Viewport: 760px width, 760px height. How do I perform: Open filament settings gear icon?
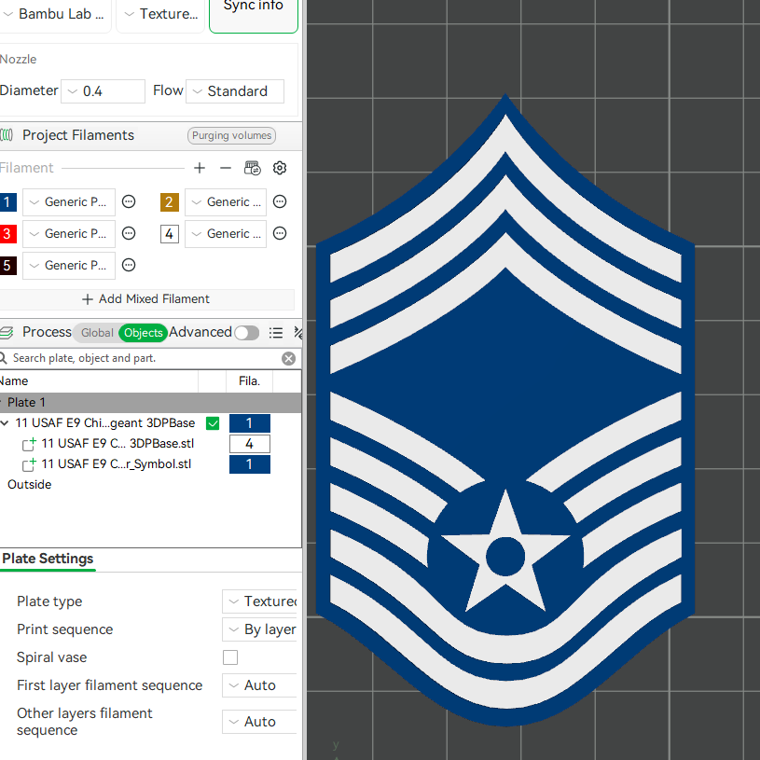(280, 168)
